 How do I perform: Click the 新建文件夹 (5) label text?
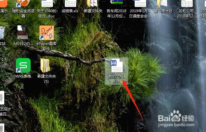click(x=47, y=79)
